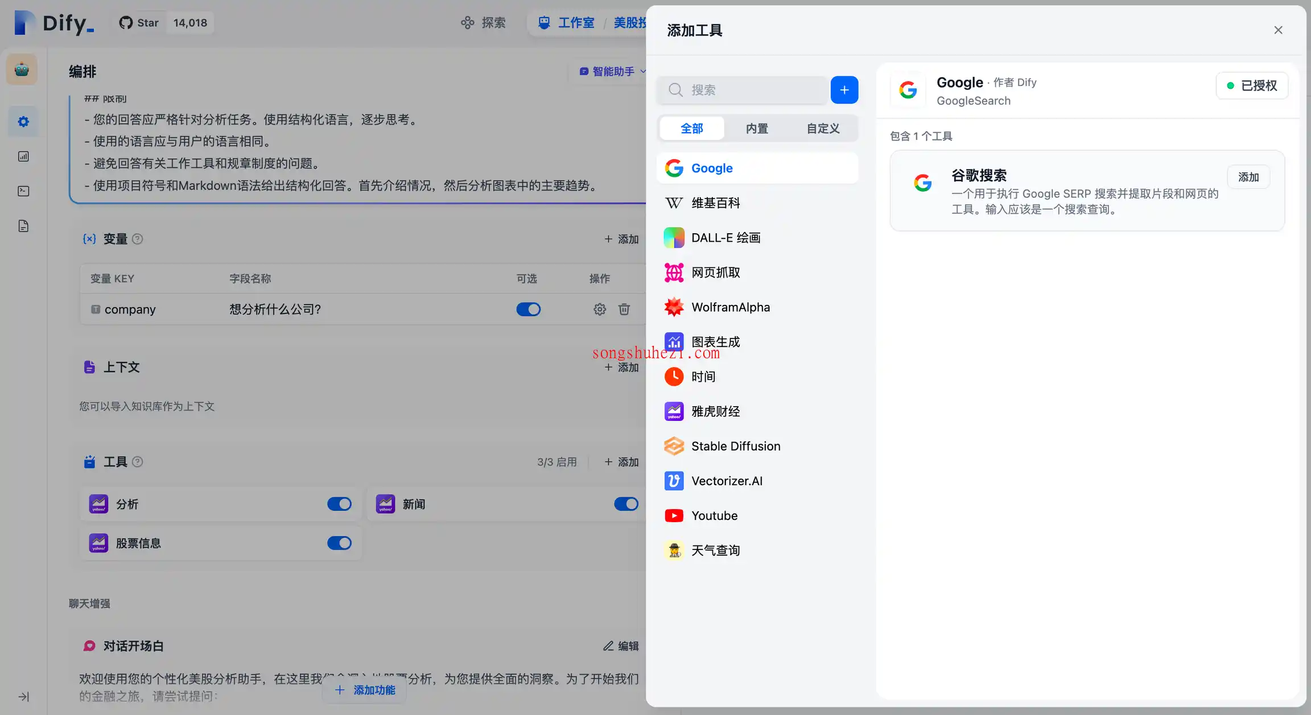Image resolution: width=1311 pixels, height=715 pixels.
Task: Click the 添加功能 button
Action: click(x=365, y=690)
